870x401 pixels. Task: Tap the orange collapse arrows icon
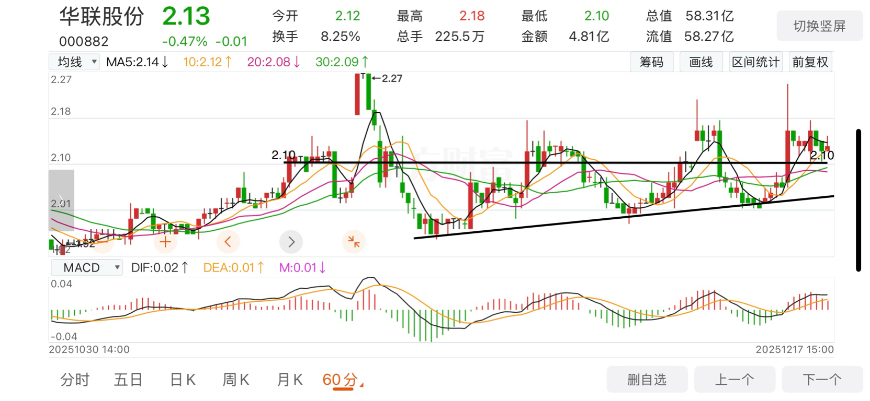click(354, 242)
